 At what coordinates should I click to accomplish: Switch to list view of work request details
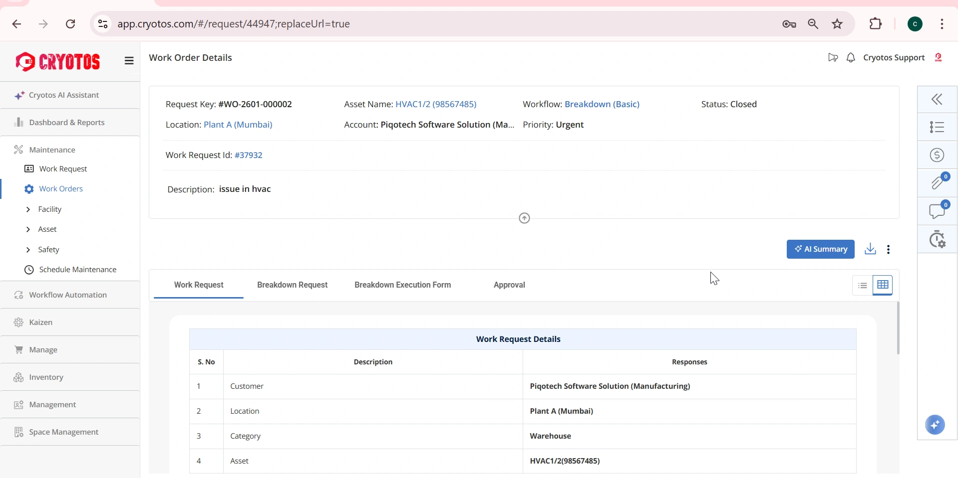point(862,285)
